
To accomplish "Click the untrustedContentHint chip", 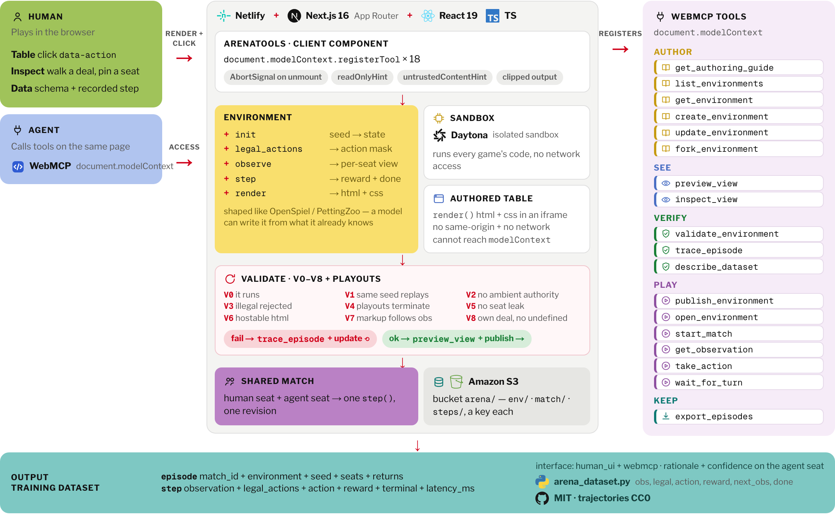I will (445, 77).
